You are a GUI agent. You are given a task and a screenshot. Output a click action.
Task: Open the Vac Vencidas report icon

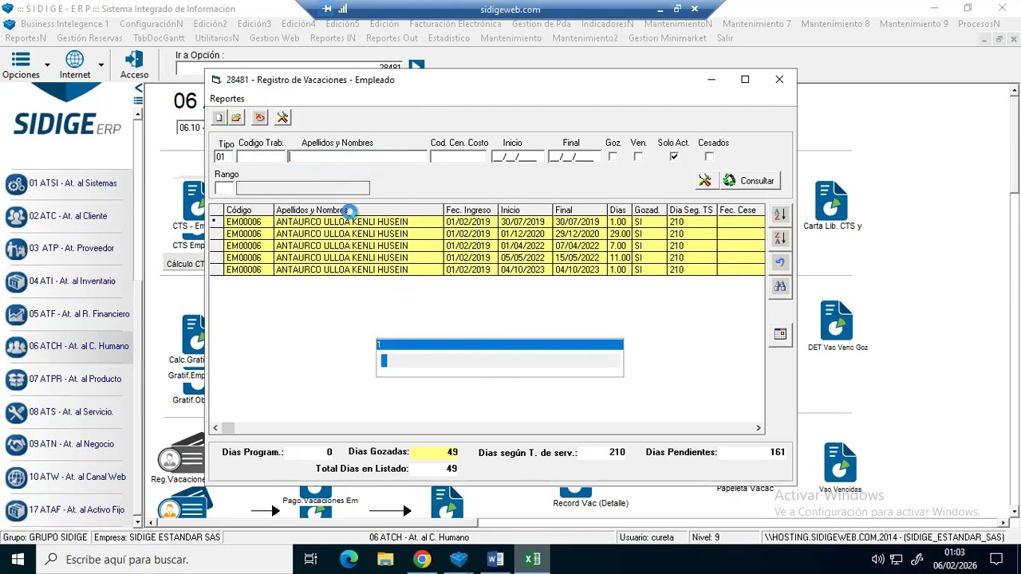point(840,462)
